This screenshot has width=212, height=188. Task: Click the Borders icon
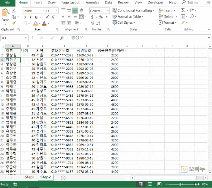point(25,23)
